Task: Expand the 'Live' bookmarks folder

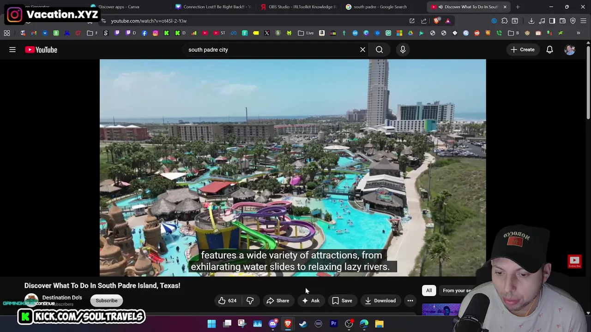Action: click(x=306, y=33)
